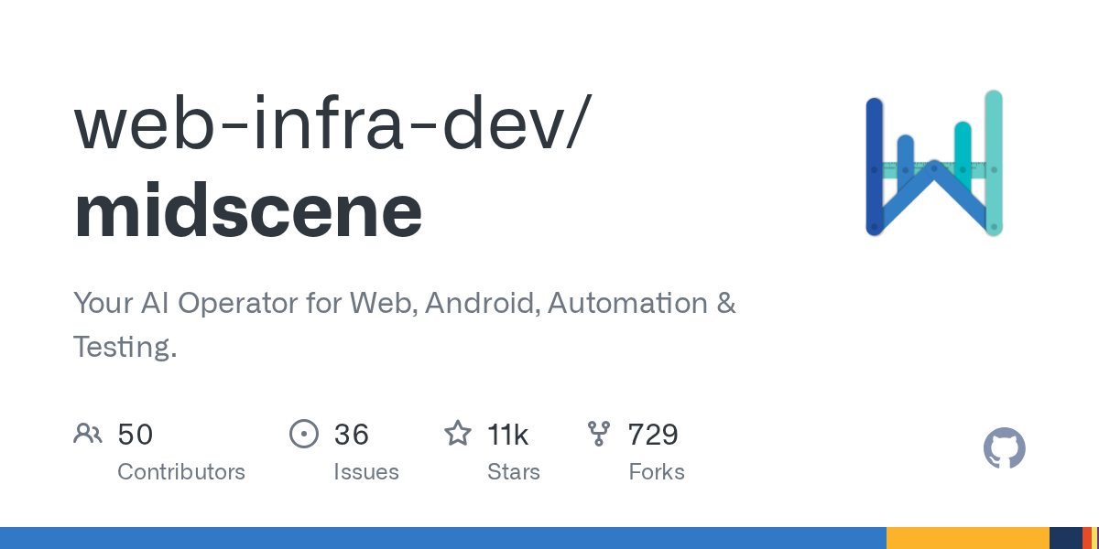Select the Contributors label

(x=181, y=472)
